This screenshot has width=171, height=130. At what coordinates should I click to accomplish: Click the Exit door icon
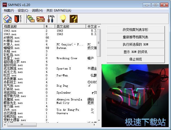[x=18, y=19]
